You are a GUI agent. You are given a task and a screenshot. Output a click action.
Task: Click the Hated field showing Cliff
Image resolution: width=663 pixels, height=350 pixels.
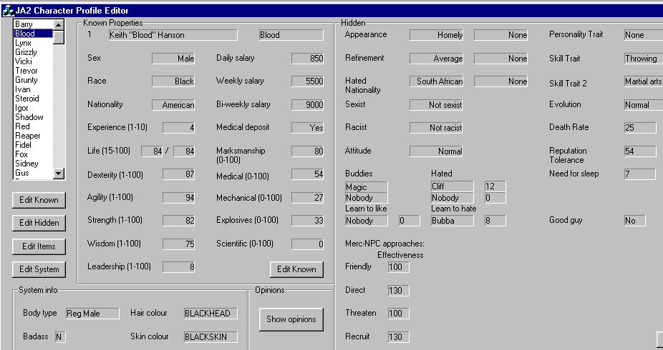[x=452, y=186]
